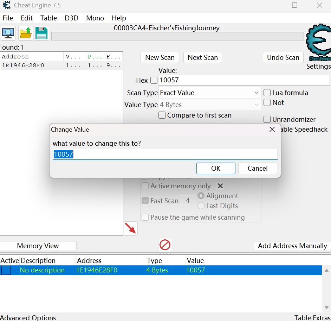331x321 pixels.
Task: Click OK in Change Value dialog
Action: click(x=216, y=168)
